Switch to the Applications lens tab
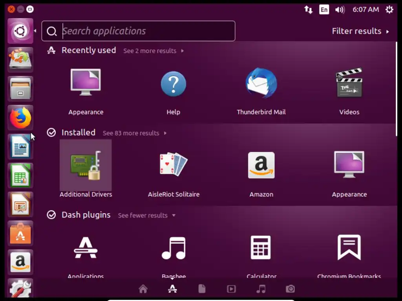 [x=172, y=289]
